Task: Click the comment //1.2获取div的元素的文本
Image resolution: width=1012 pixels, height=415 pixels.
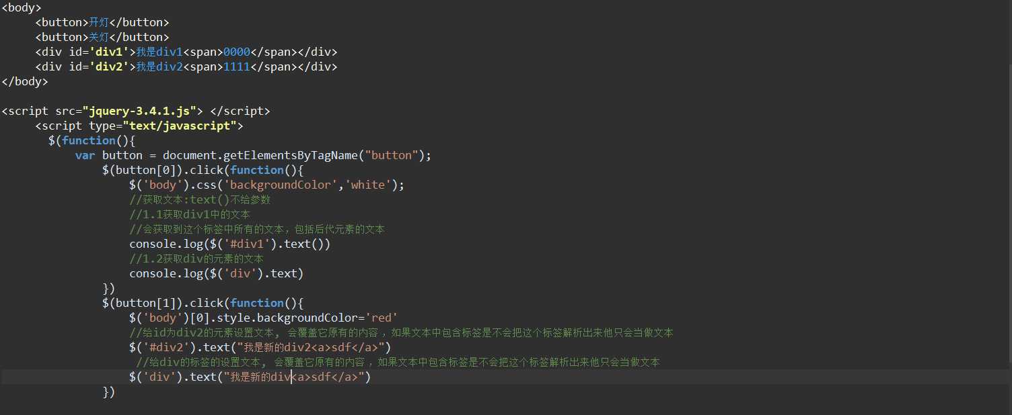Action: 196,259
